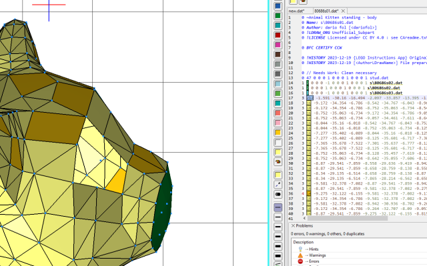Pick the dark blue color swatch at top
Viewport: 427px width, 266px height.
[278, 6]
